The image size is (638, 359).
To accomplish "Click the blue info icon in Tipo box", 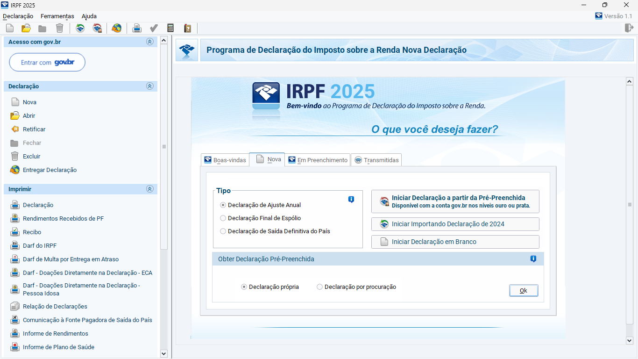I will (351, 200).
